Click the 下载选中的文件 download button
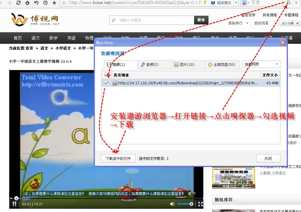Screen dimensions: 301x212 click(118, 158)
